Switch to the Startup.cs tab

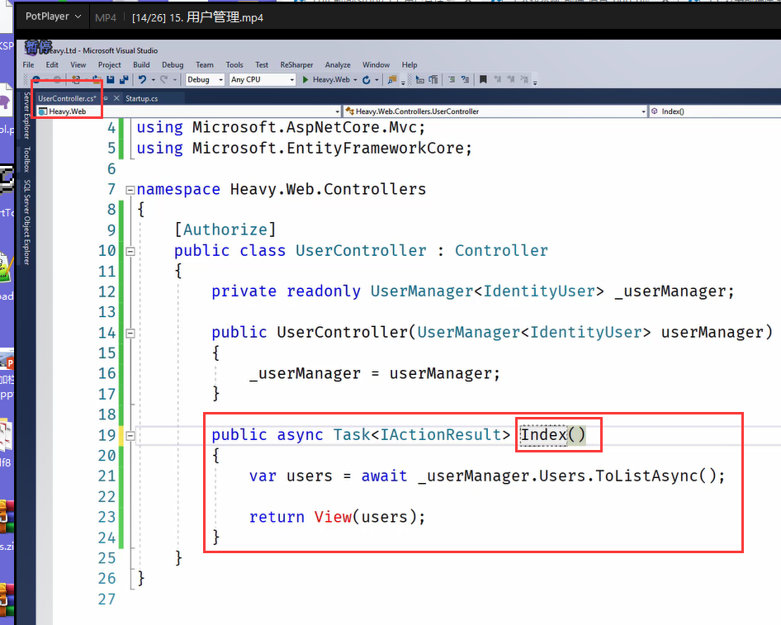[x=141, y=98]
